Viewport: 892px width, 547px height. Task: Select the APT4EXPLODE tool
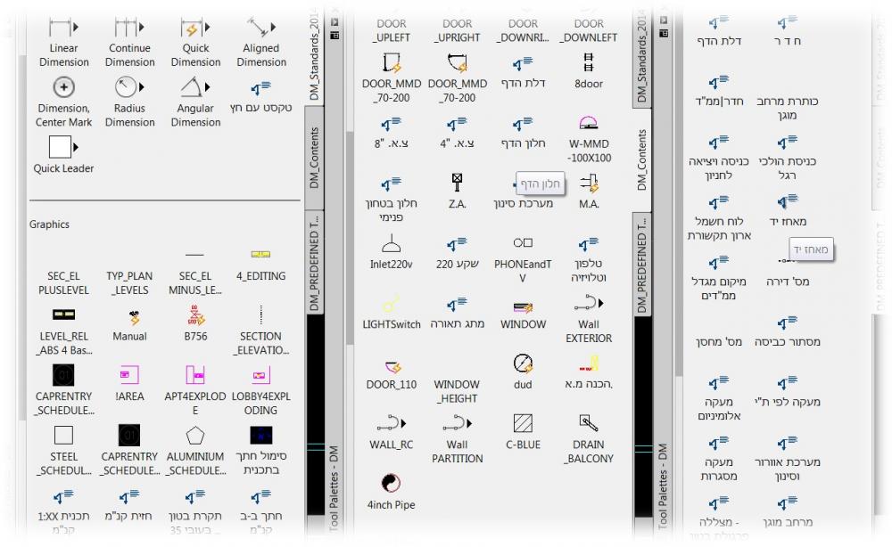coord(195,375)
